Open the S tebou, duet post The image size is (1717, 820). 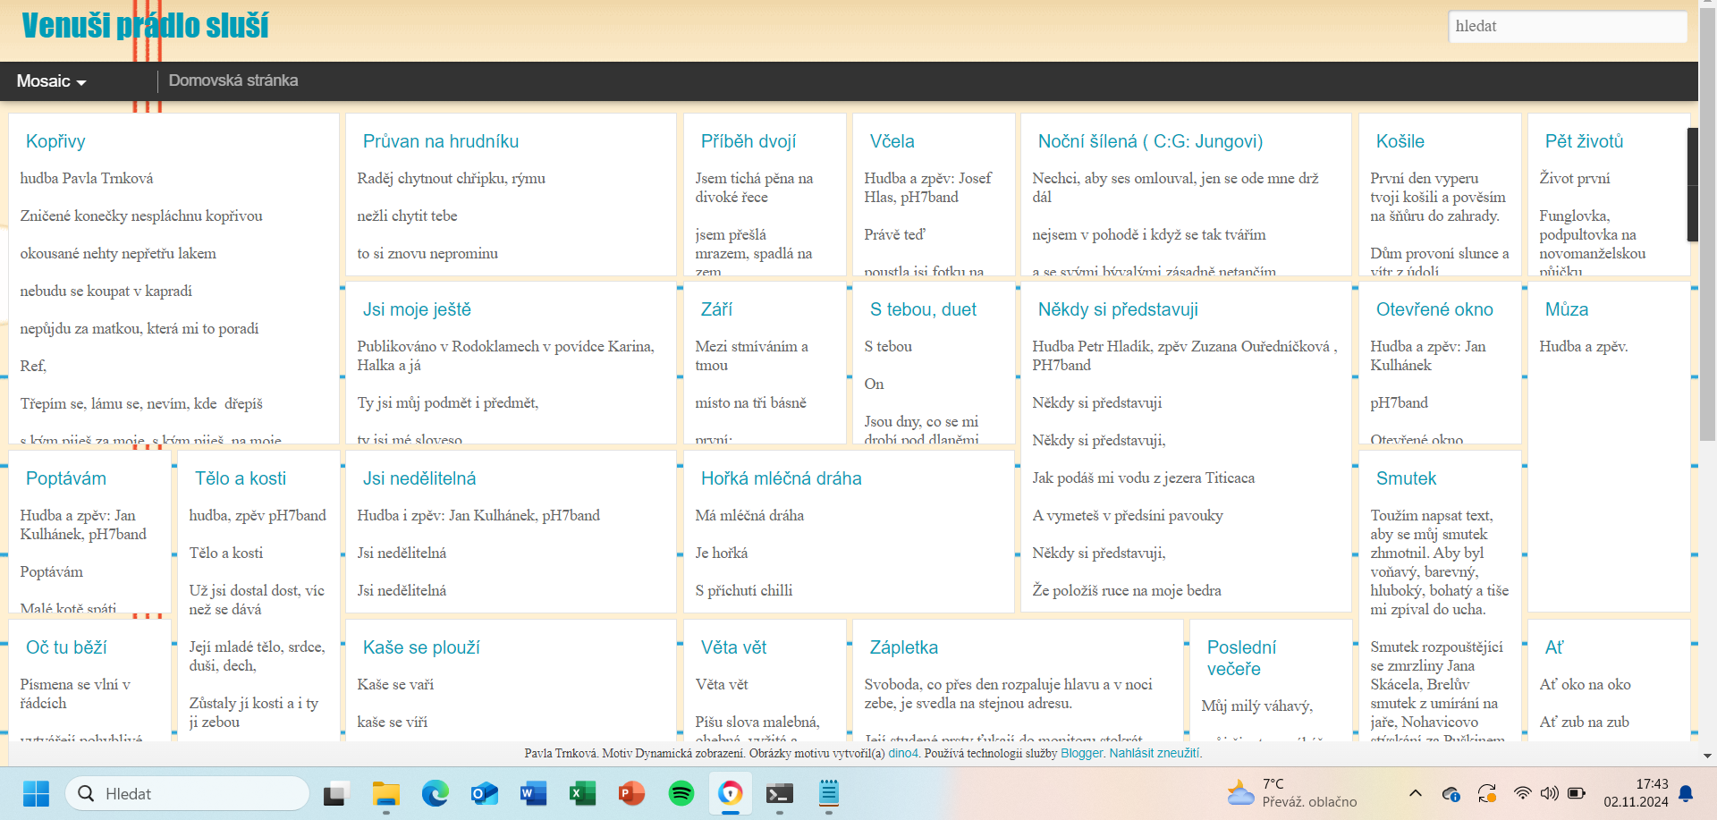click(x=923, y=309)
